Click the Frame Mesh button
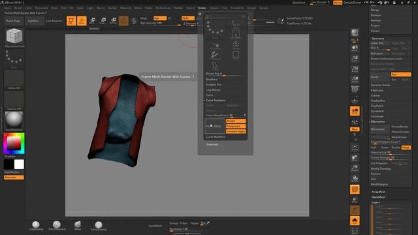 click(x=215, y=126)
